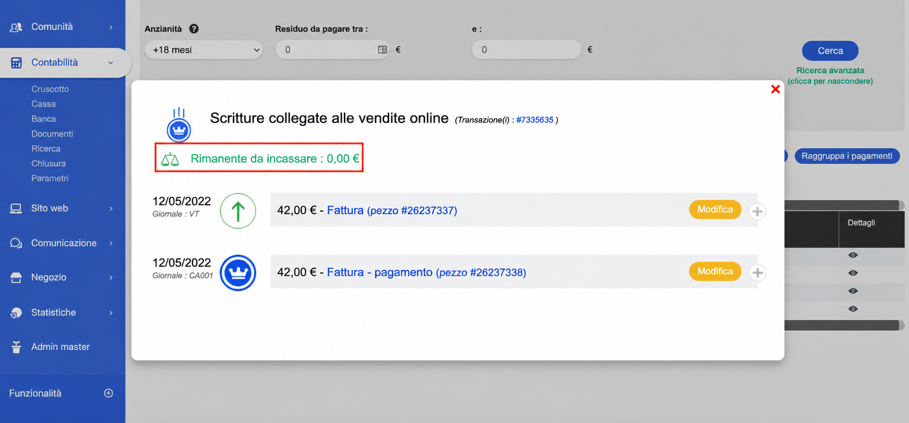Click 'Rimanente da incassare : 0,00 €' text
Screen dimensions: 909x423
coord(275,159)
